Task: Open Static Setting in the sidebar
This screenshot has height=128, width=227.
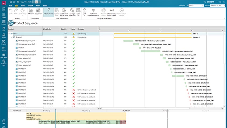Action: coord(4,56)
